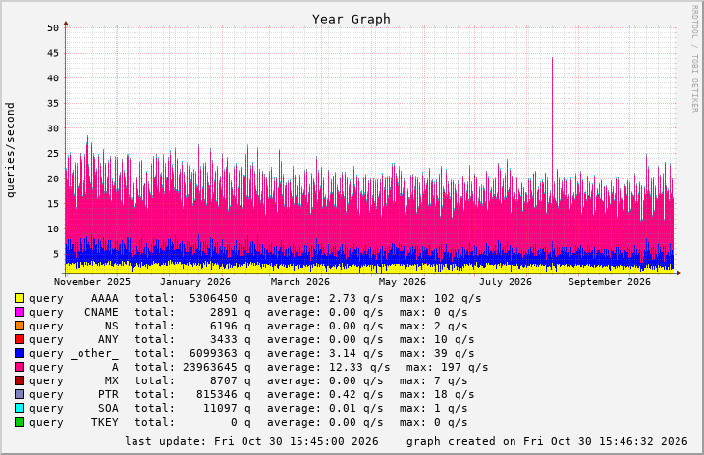Click the AAAA 'max: 102 q/s' value
This screenshot has width=704, height=455.
click(x=440, y=298)
